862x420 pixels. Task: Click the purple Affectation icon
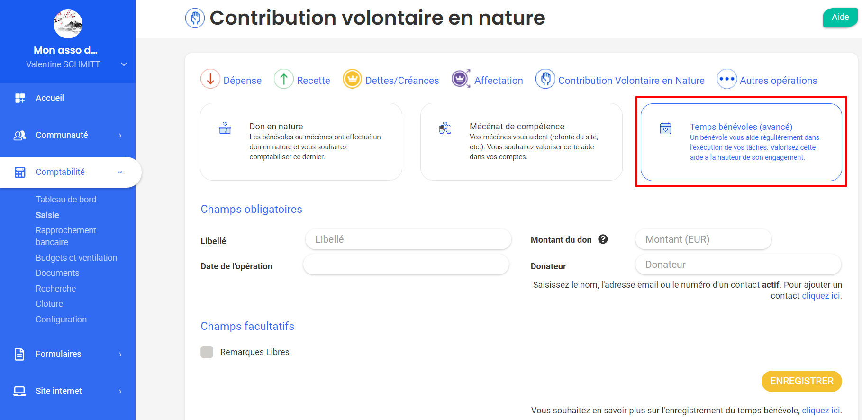[460, 79]
